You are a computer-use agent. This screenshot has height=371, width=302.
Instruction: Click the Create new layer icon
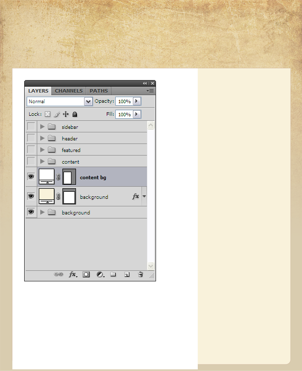tap(127, 274)
